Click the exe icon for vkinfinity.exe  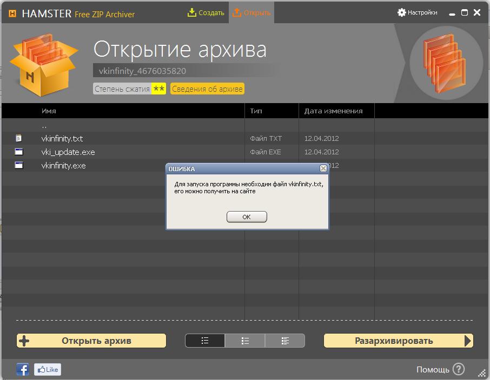click(x=19, y=165)
